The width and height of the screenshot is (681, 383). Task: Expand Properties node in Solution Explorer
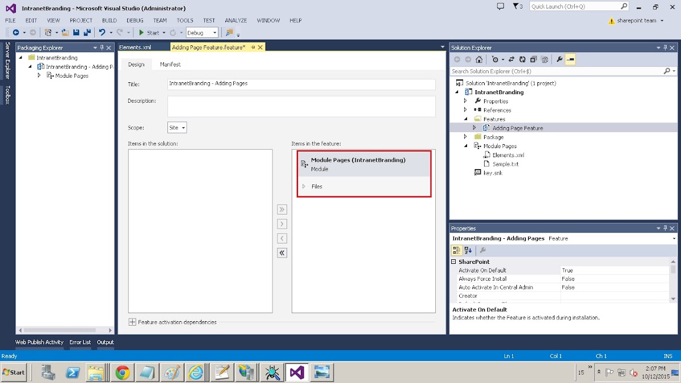point(465,101)
